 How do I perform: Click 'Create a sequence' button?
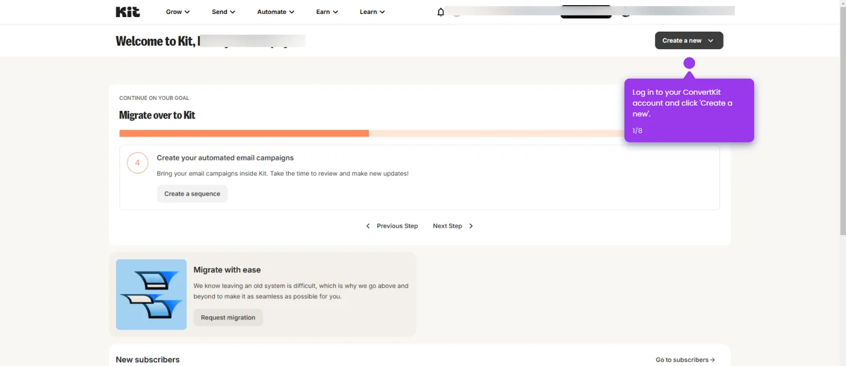coord(192,194)
